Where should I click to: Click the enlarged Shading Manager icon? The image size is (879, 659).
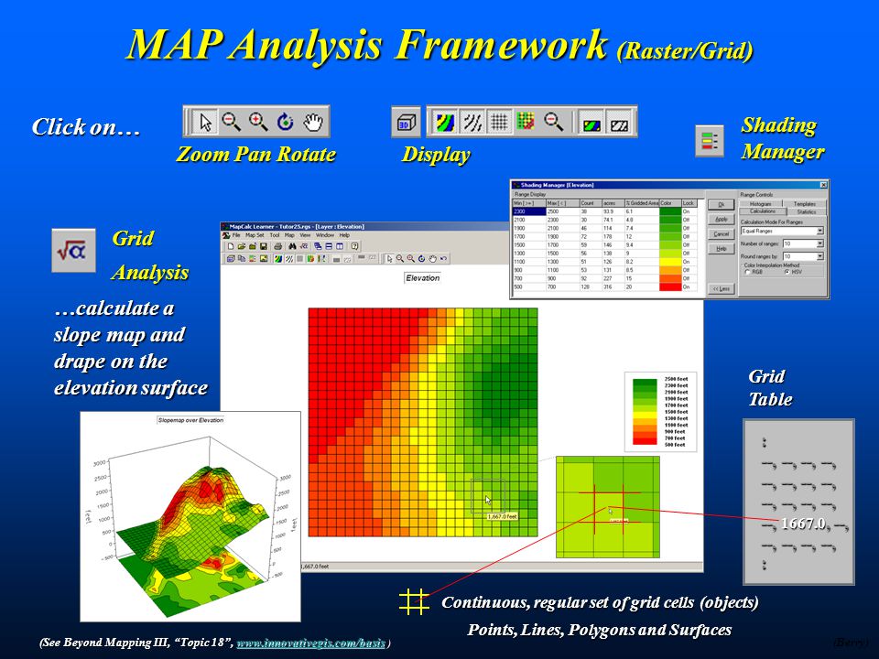tap(709, 141)
